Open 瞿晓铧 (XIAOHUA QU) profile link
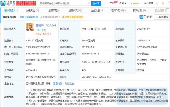This screenshot has width=170, height=107. pyautogui.click(x=46, y=28)
